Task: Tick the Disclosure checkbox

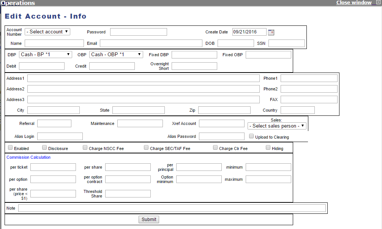Action: (x=44, y=147)
